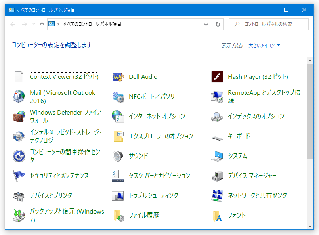Click the refresh button by address bar
Screen dimensions: 319x235
click(x=218, y=25)
